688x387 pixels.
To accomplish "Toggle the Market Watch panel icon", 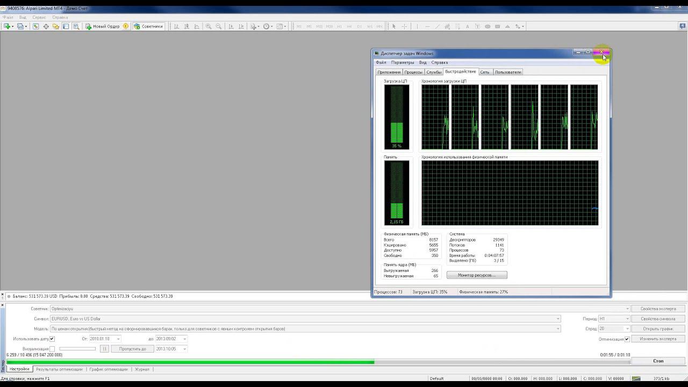I will [x=36, y=26].
